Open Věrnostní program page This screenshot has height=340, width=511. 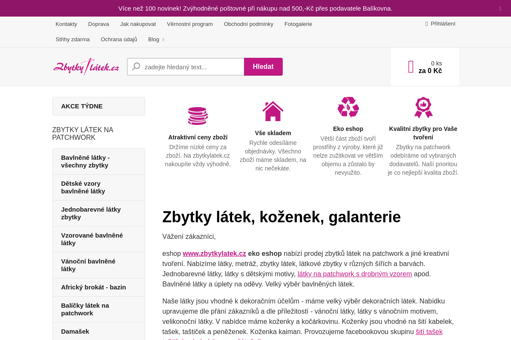click(190, 24)
